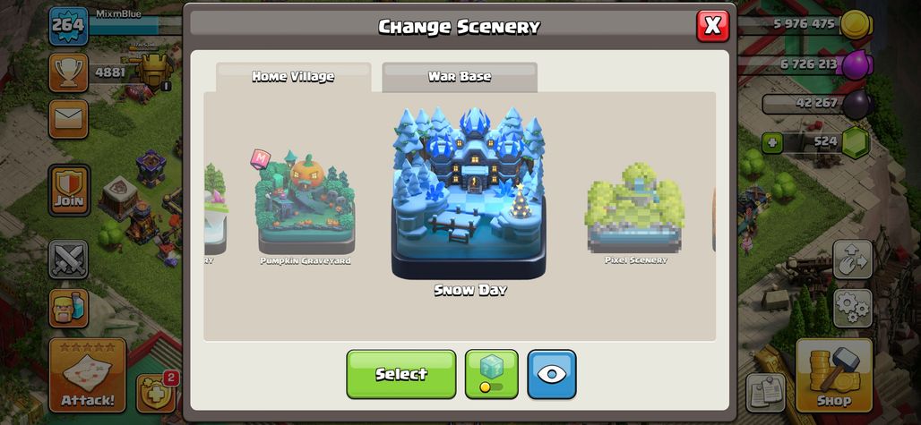Open the trophy league icon
The image size is (921, 425).
68,72
